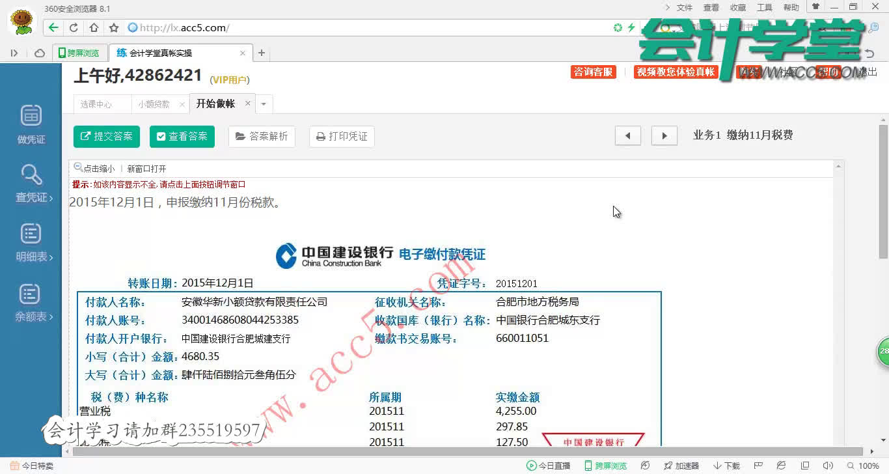Toggle the sidebar arrow icon in tab bar
Viewport: 889px width, 474px height.
click(x=14, y=53)
